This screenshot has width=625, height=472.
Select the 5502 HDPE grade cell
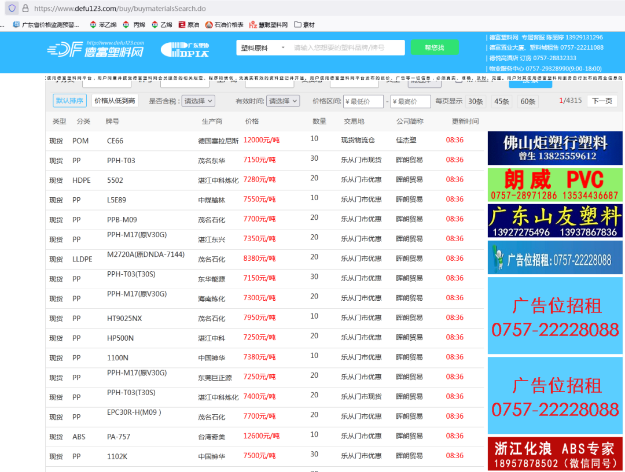coord(115,180)
